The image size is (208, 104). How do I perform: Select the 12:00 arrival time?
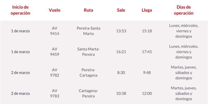point(147,93)
